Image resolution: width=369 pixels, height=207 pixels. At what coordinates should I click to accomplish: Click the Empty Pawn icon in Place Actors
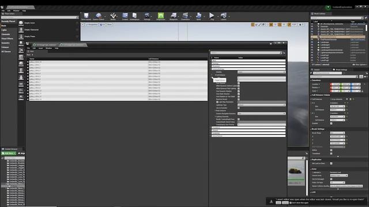21,37
